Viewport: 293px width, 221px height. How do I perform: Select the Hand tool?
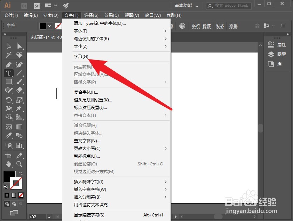coord(9,164)
